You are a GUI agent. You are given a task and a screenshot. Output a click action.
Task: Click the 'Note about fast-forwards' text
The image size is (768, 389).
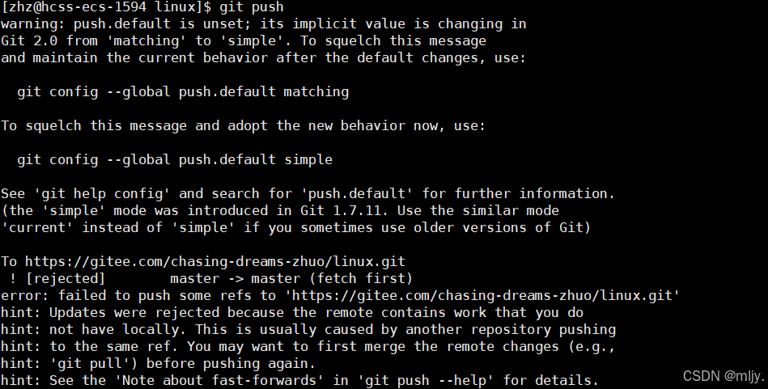click(219, 380)
